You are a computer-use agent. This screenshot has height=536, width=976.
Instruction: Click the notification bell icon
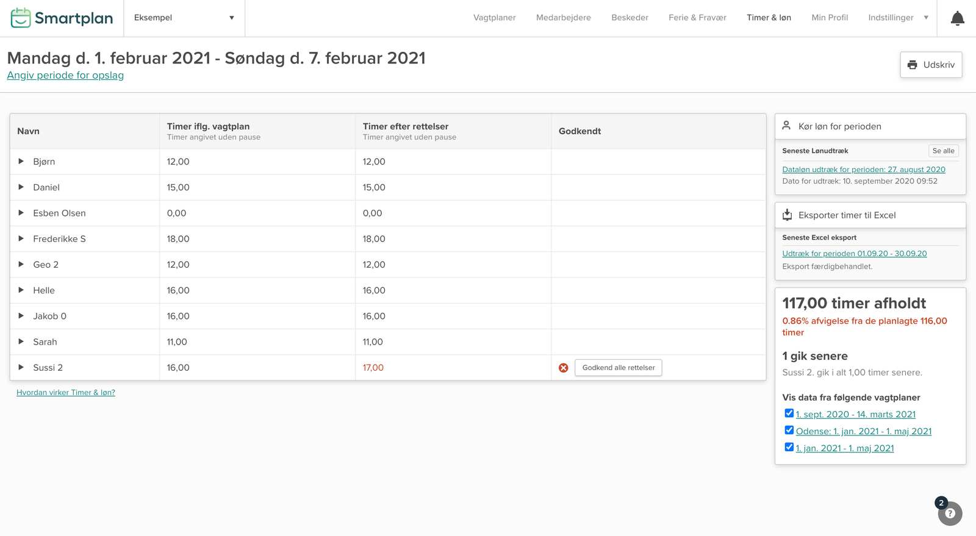pyautogui.click(x=957, y=18)
